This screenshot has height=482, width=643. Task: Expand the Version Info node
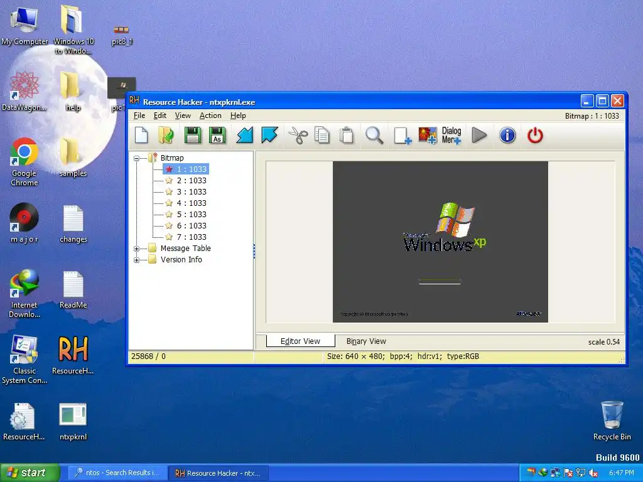coord(136,260)
